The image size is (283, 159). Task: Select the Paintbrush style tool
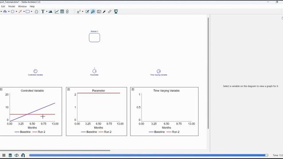(x=104, y=11)
